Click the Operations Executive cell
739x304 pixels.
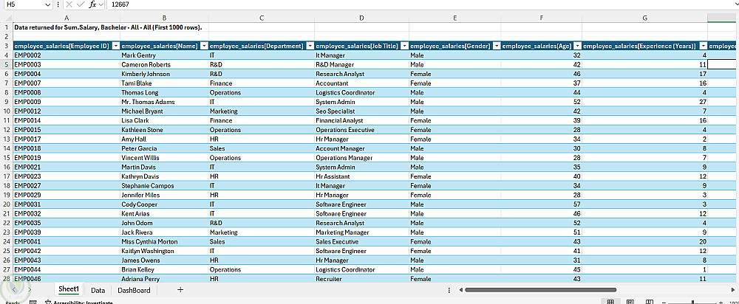pyautogui.click(x=361, y=130)
